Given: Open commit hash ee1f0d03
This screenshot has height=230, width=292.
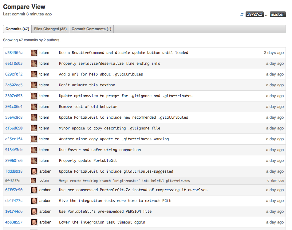Looking at the screenshot, I should point(14,64).
